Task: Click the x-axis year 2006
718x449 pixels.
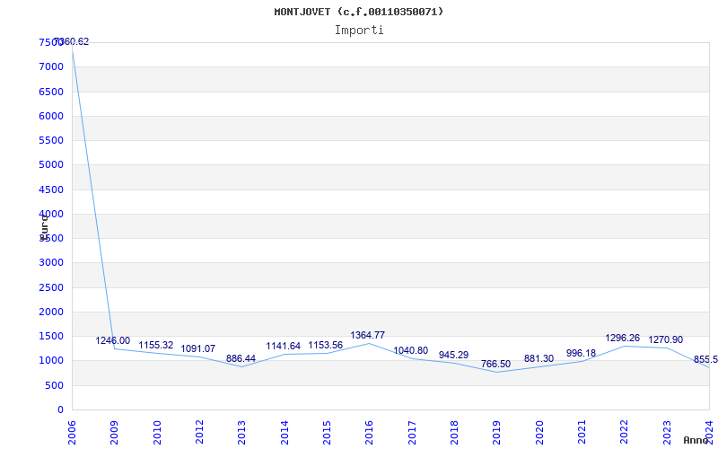Action: pyautogui.click(x=72, y=433)
